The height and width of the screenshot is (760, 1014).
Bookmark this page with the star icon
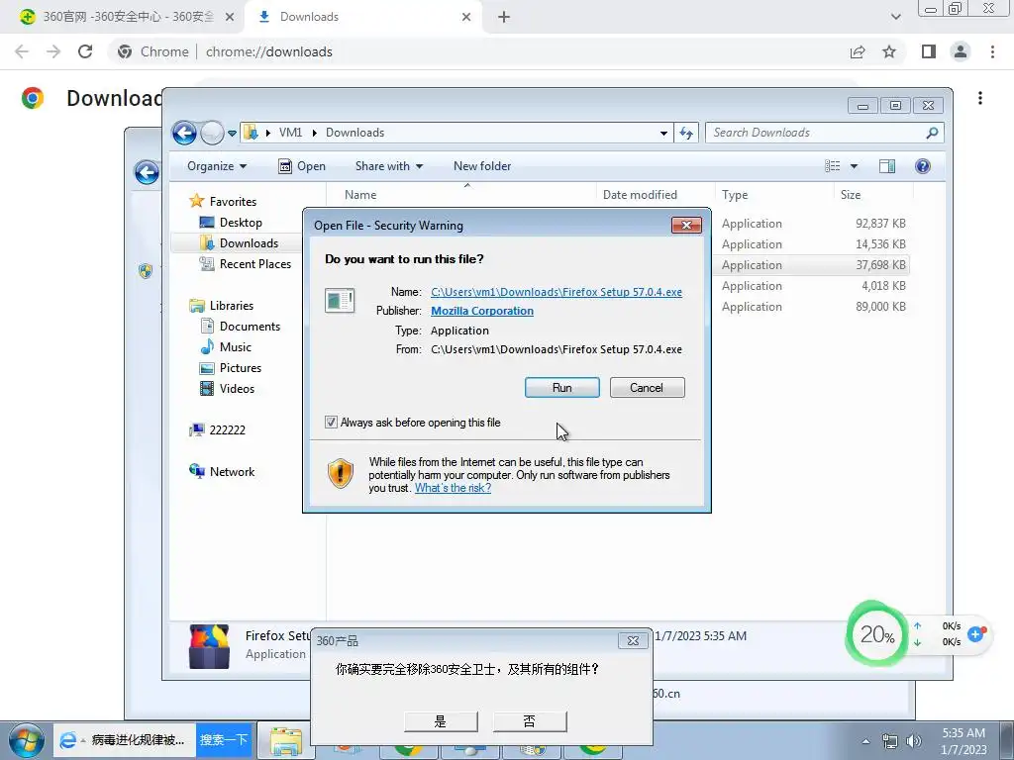(x=889, y=51)
